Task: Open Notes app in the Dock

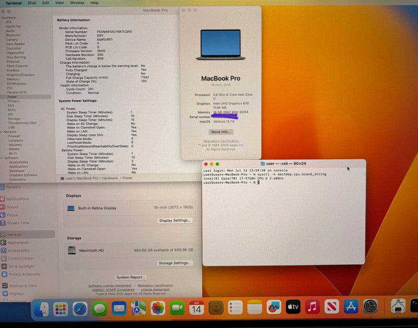Action: 254,307
